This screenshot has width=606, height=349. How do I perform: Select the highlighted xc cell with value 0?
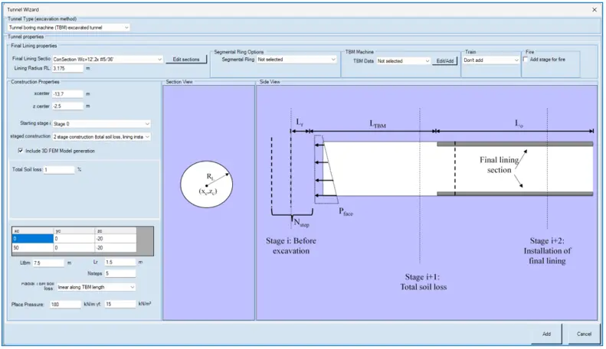click(x=33, y=239)
